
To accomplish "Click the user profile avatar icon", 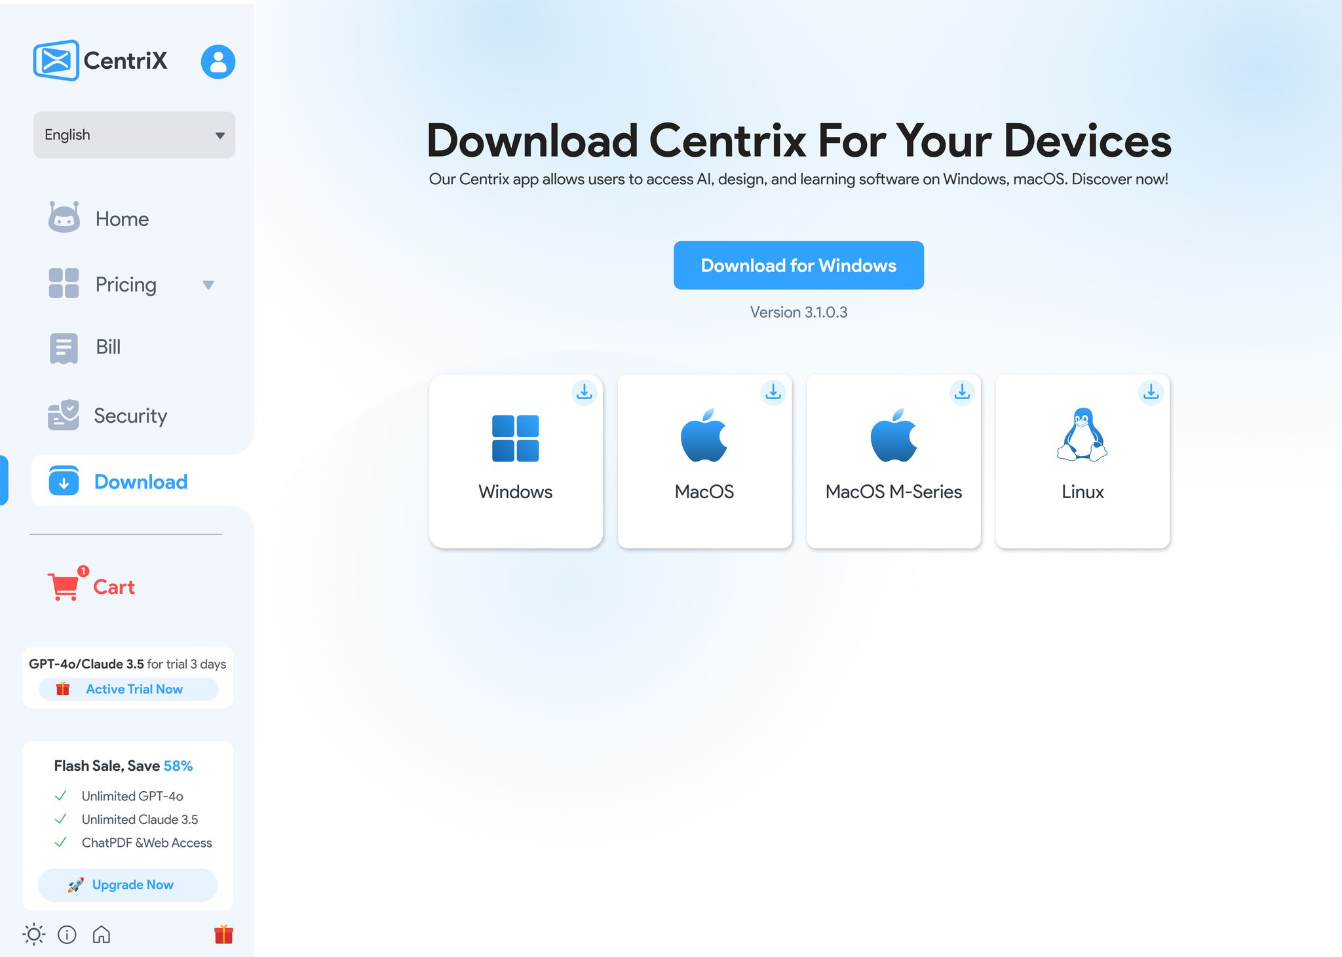I will pos(218,62).
